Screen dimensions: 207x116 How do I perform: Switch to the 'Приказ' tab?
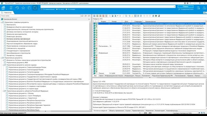pos(197,76)
